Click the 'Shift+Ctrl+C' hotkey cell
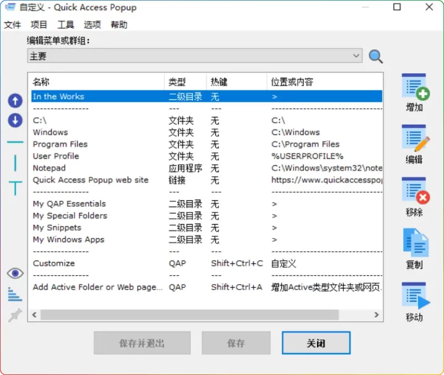Viewport: 444px width, 375px height. [237, 263]
